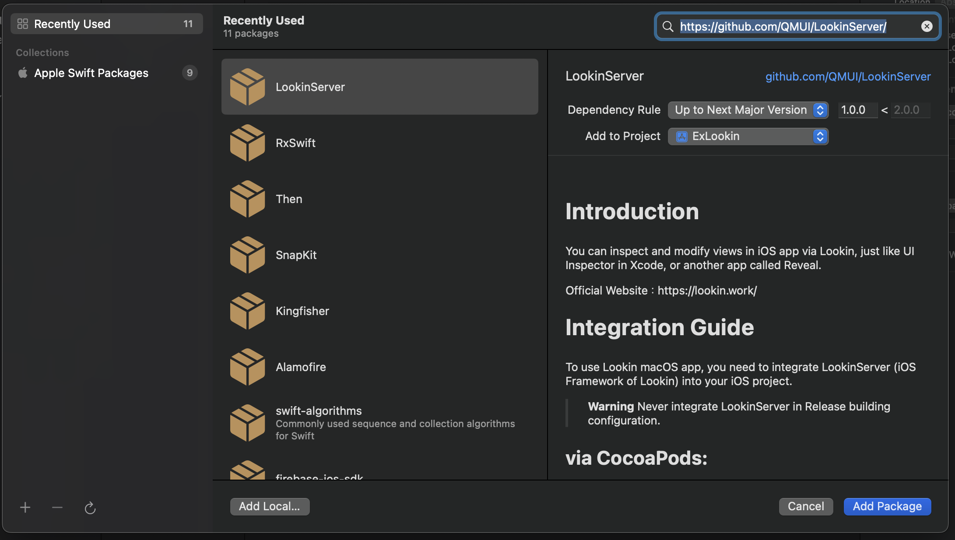Click the magnifying glass search icon
Screen dimensions: 955x540
668,27
